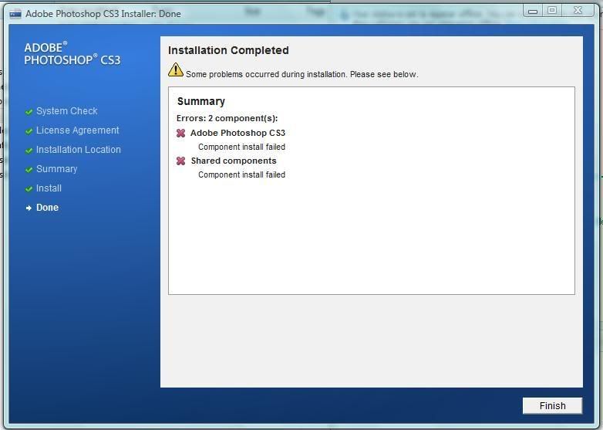Click the green check next to License Agreement
Screen dimensions: 603x430
pyautogui.click(x=29, y=131)
